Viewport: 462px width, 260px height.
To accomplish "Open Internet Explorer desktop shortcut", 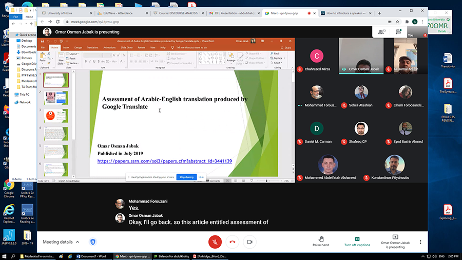I will pyautogui.click(x=9, y=214).
